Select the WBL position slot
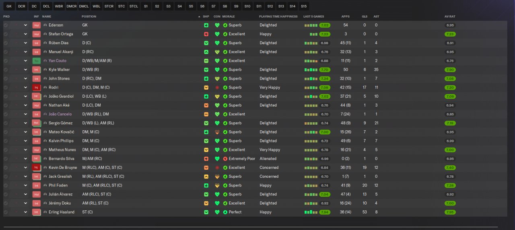This screenshot has height=230, width=515. 97,6
